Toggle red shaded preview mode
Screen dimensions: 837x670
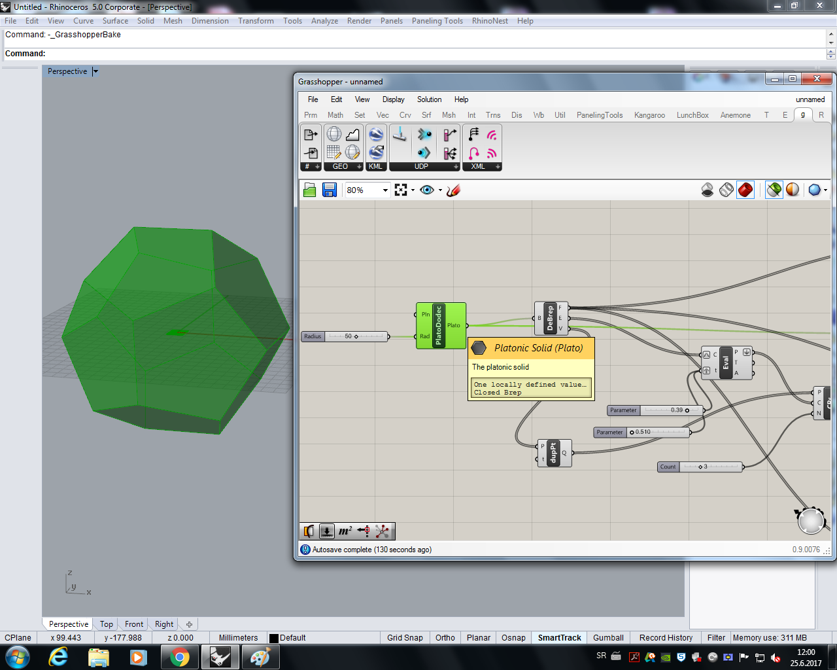[745, 190]
